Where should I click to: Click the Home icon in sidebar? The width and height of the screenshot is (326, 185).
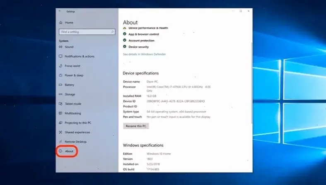(x=61, y=22)
